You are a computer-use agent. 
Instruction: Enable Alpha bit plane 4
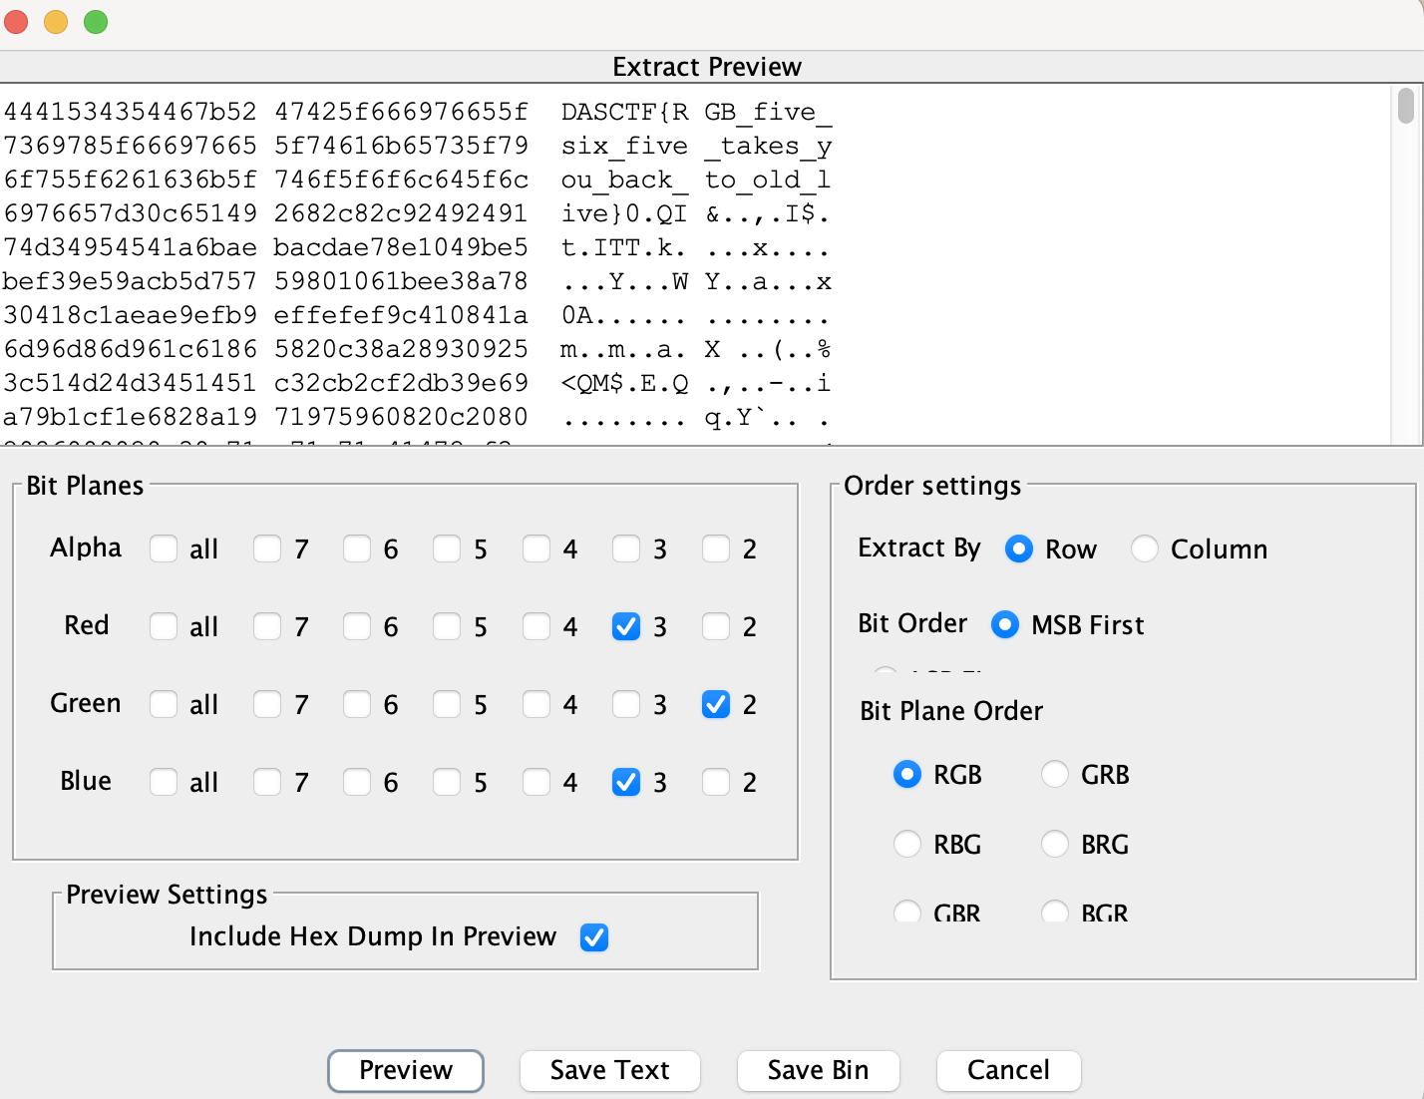(536, 549)
